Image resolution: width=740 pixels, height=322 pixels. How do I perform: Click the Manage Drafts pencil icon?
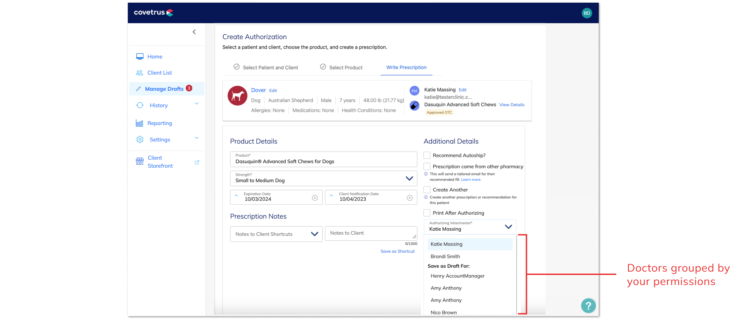(138, 89)
